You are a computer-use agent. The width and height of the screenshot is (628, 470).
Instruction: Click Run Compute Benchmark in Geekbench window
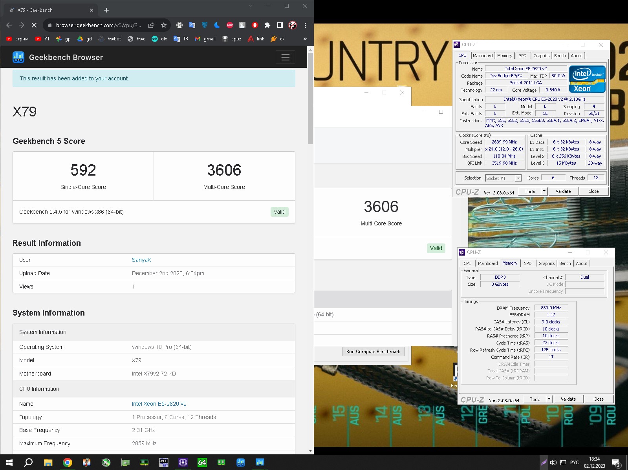tap(373, 352)
